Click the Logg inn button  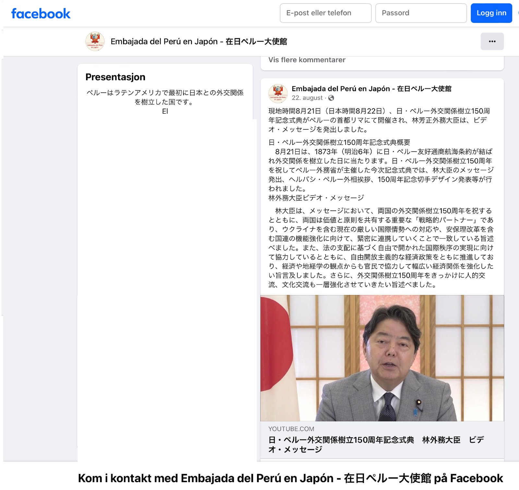point(491,13)
